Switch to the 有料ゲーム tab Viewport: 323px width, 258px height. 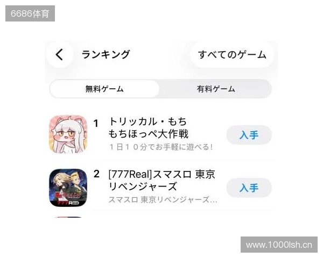pos(216,89)
